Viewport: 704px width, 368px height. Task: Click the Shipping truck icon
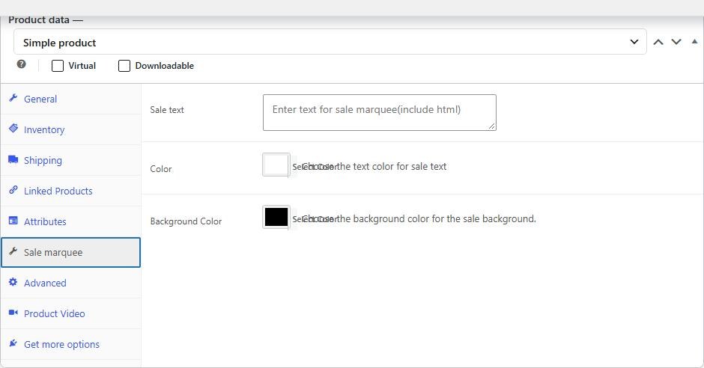(13, 159)
